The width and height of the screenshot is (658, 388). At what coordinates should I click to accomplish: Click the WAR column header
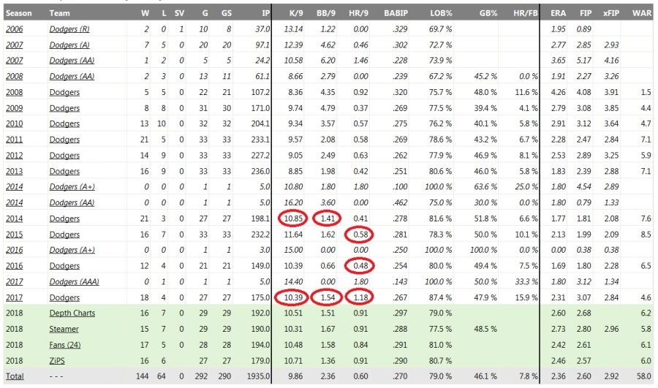tap(641, 13)
